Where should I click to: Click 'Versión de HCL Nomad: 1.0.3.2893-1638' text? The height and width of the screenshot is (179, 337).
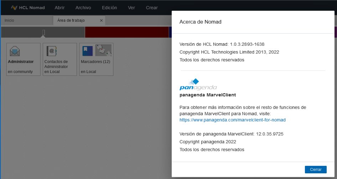point(222,44)
